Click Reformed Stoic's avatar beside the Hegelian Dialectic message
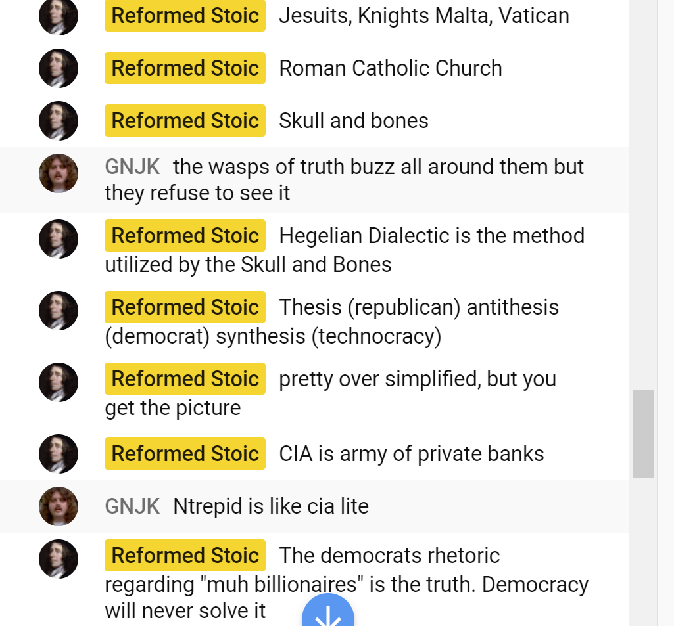 pyautogui.click(x=59, y=239)
